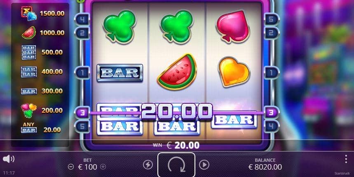This screenshot has width=354, height=177.
Task: Select payline 5 marker on right
Action: pos(272,20)
